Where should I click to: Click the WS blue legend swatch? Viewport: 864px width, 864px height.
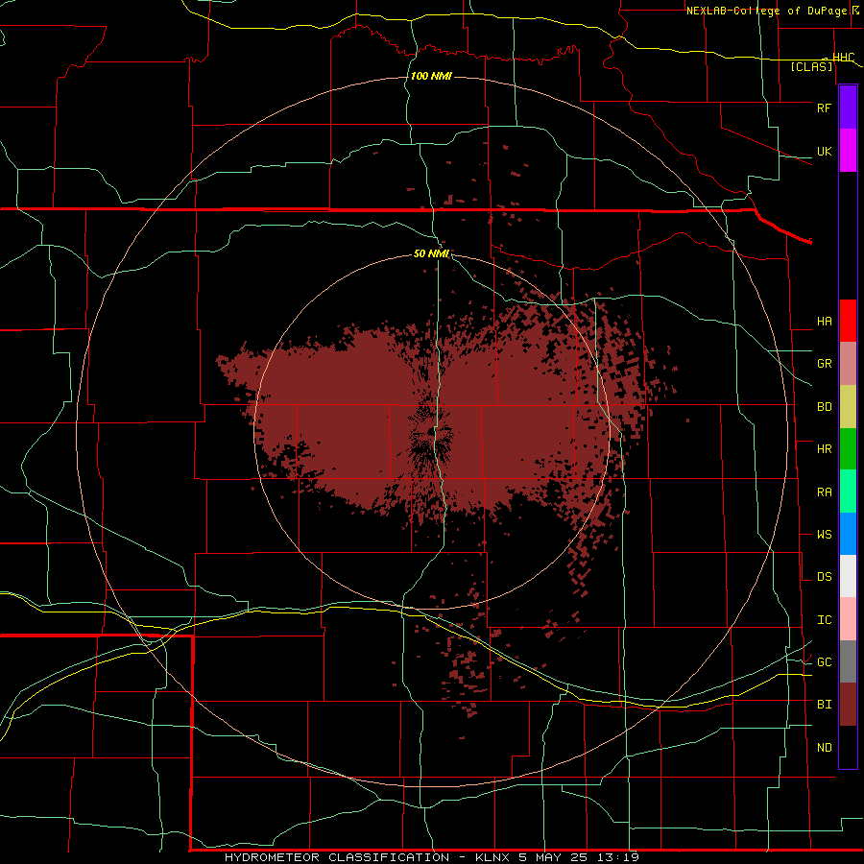[848, 534]
